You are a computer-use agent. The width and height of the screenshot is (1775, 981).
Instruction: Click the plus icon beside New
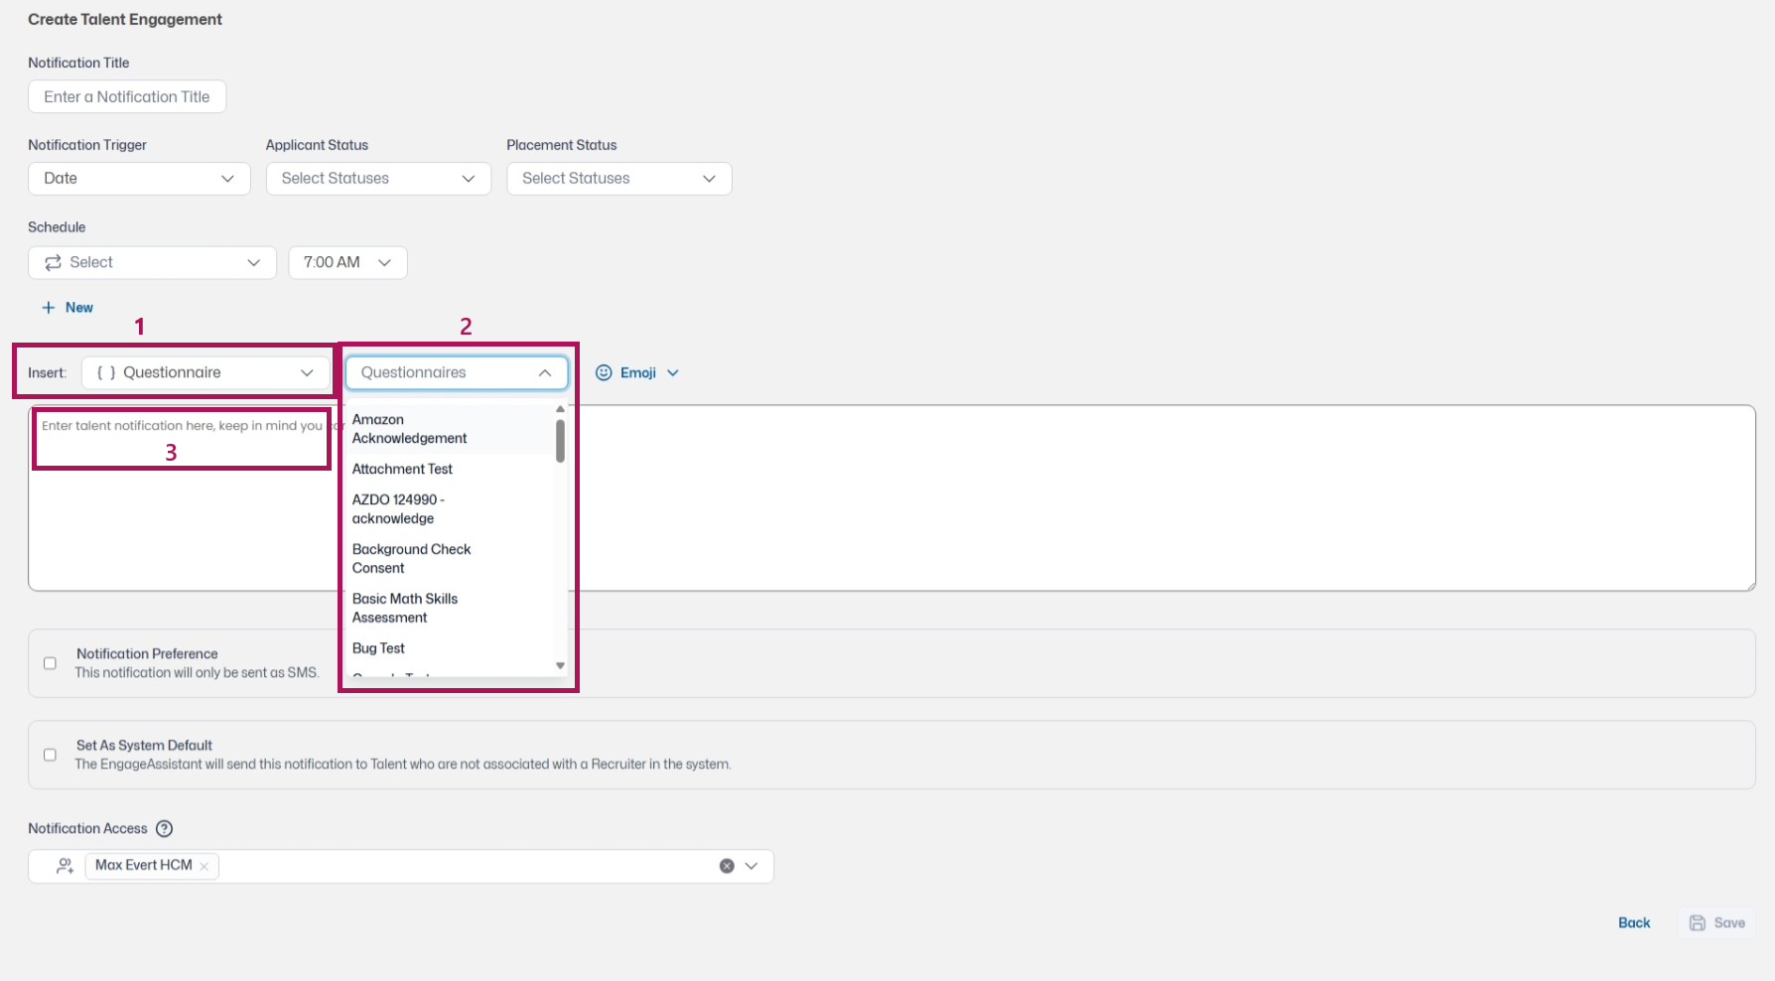pos(48,308)
